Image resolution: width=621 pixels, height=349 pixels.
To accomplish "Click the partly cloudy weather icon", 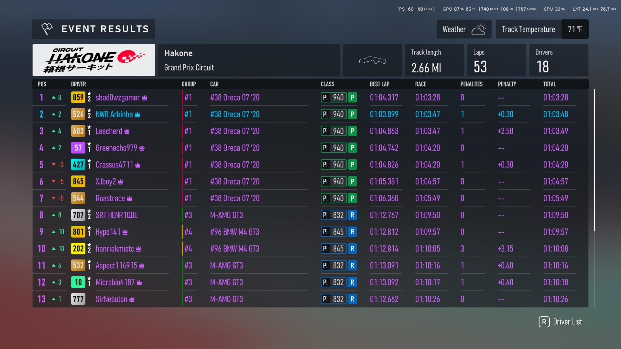I will [479, 29].
